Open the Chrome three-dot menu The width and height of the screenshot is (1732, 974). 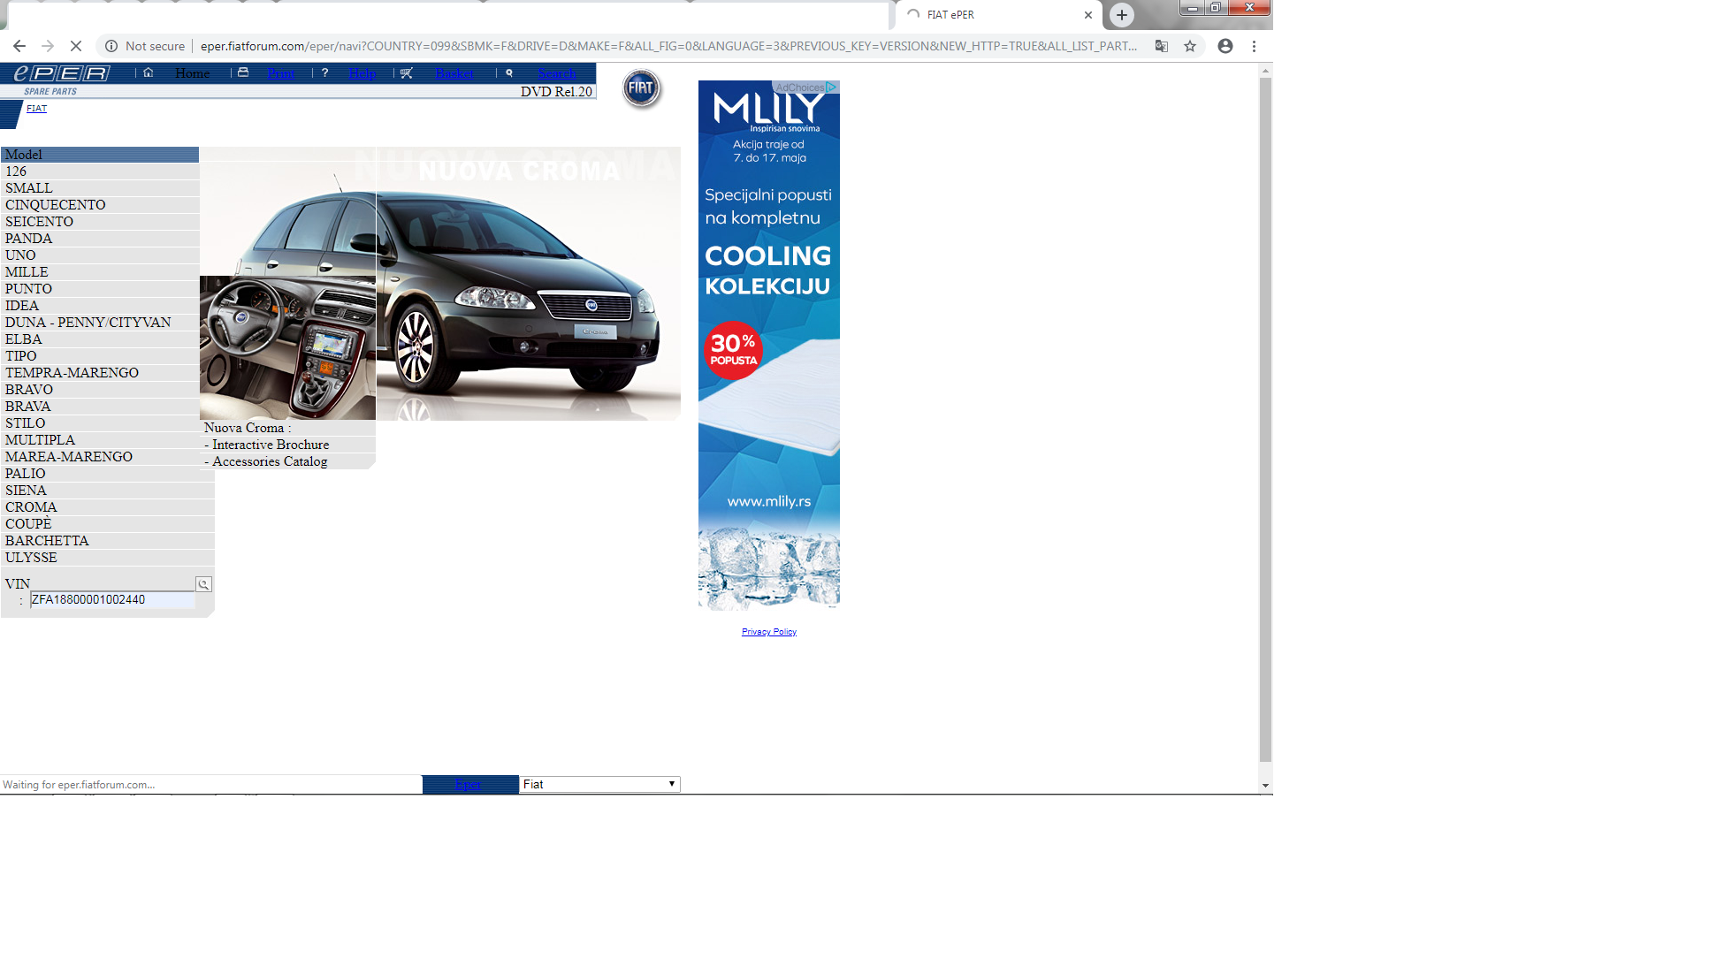(1254, 46)
